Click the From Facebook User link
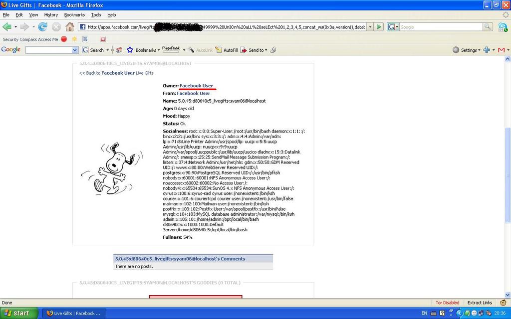Image resolution: width=511 pixels, height=319 pixels. click(x=193, y=93)
